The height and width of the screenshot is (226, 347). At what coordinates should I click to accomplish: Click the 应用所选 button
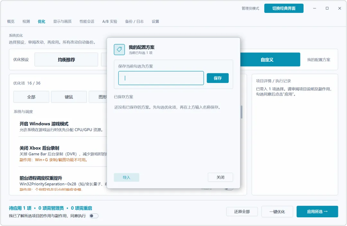[317, 212]
